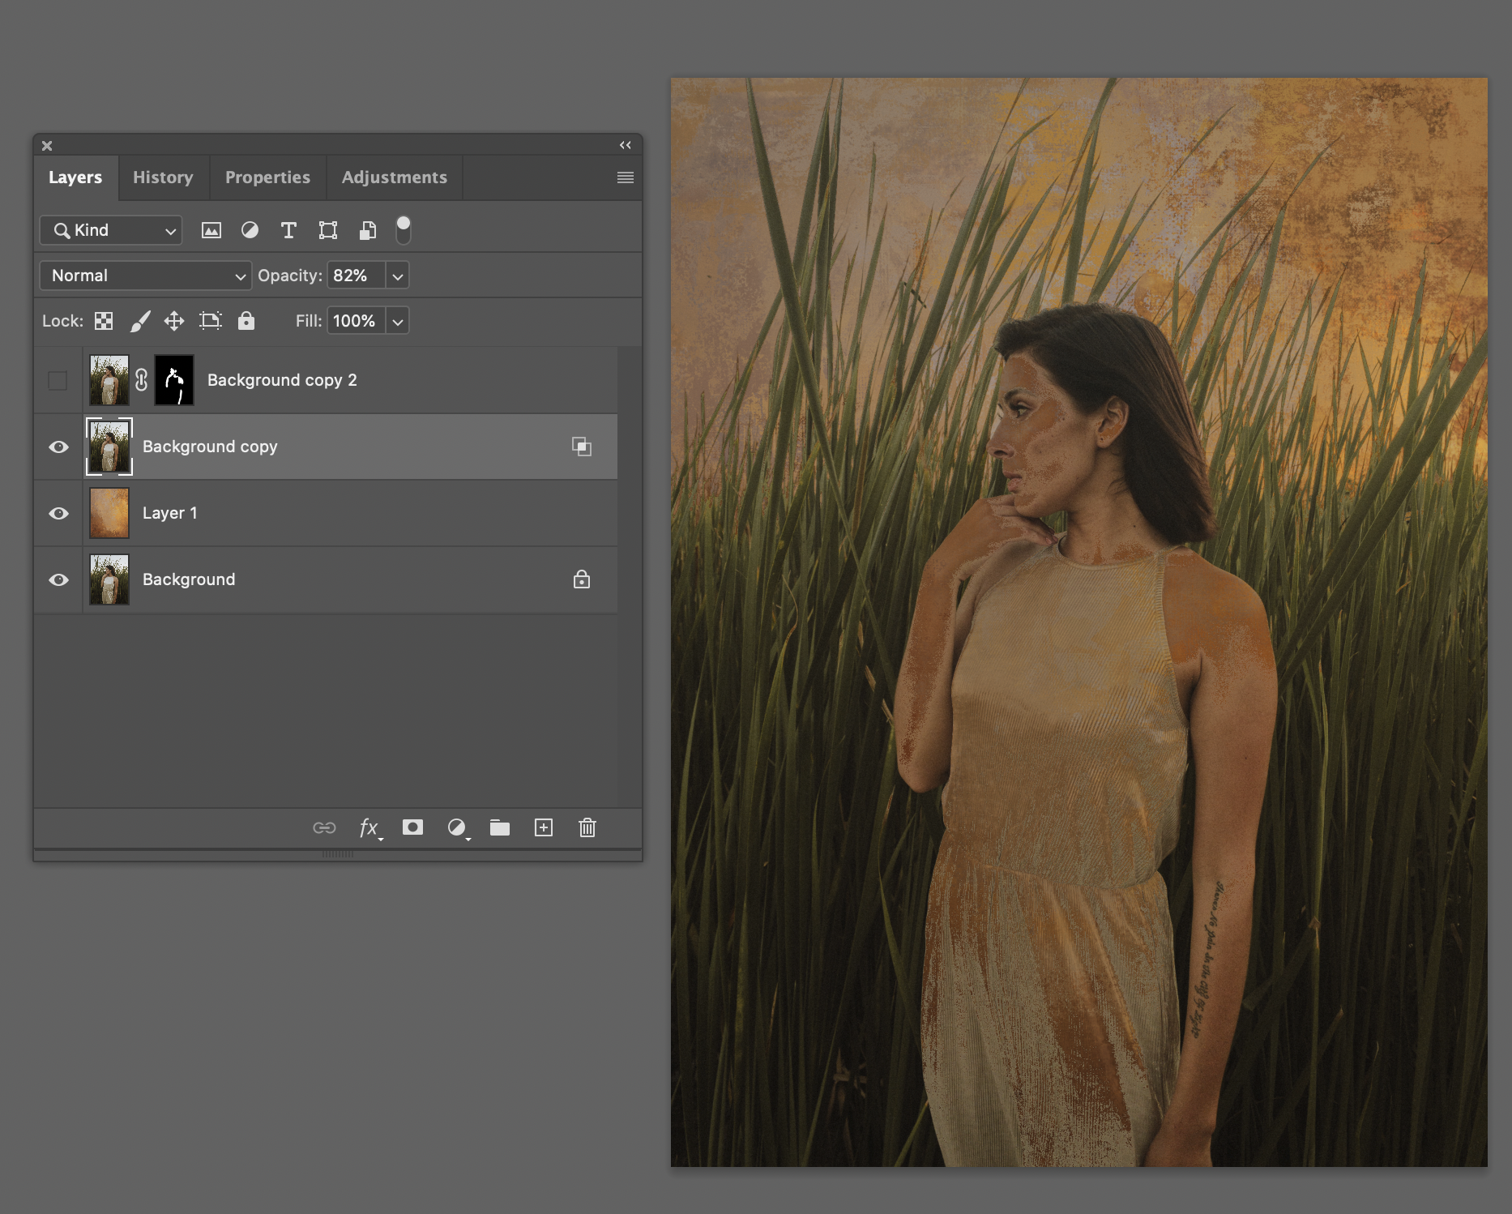1512x1214 pixels.
Task: Open the Fill percentage dropdown arrow
Action: pyautogui.click(x=397, y=321)
